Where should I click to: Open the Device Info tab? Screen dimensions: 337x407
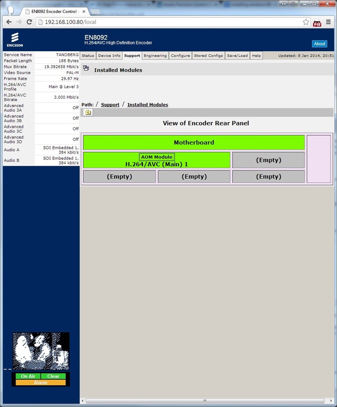(109, 55)
